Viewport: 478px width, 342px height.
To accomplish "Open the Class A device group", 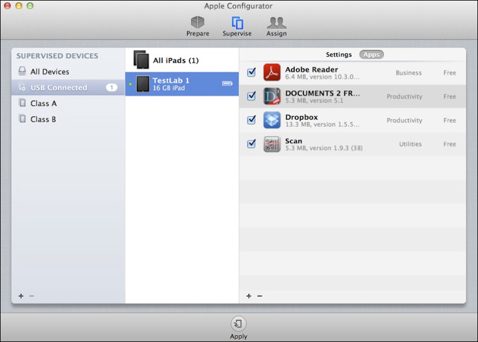I will [x=68, y=103].
